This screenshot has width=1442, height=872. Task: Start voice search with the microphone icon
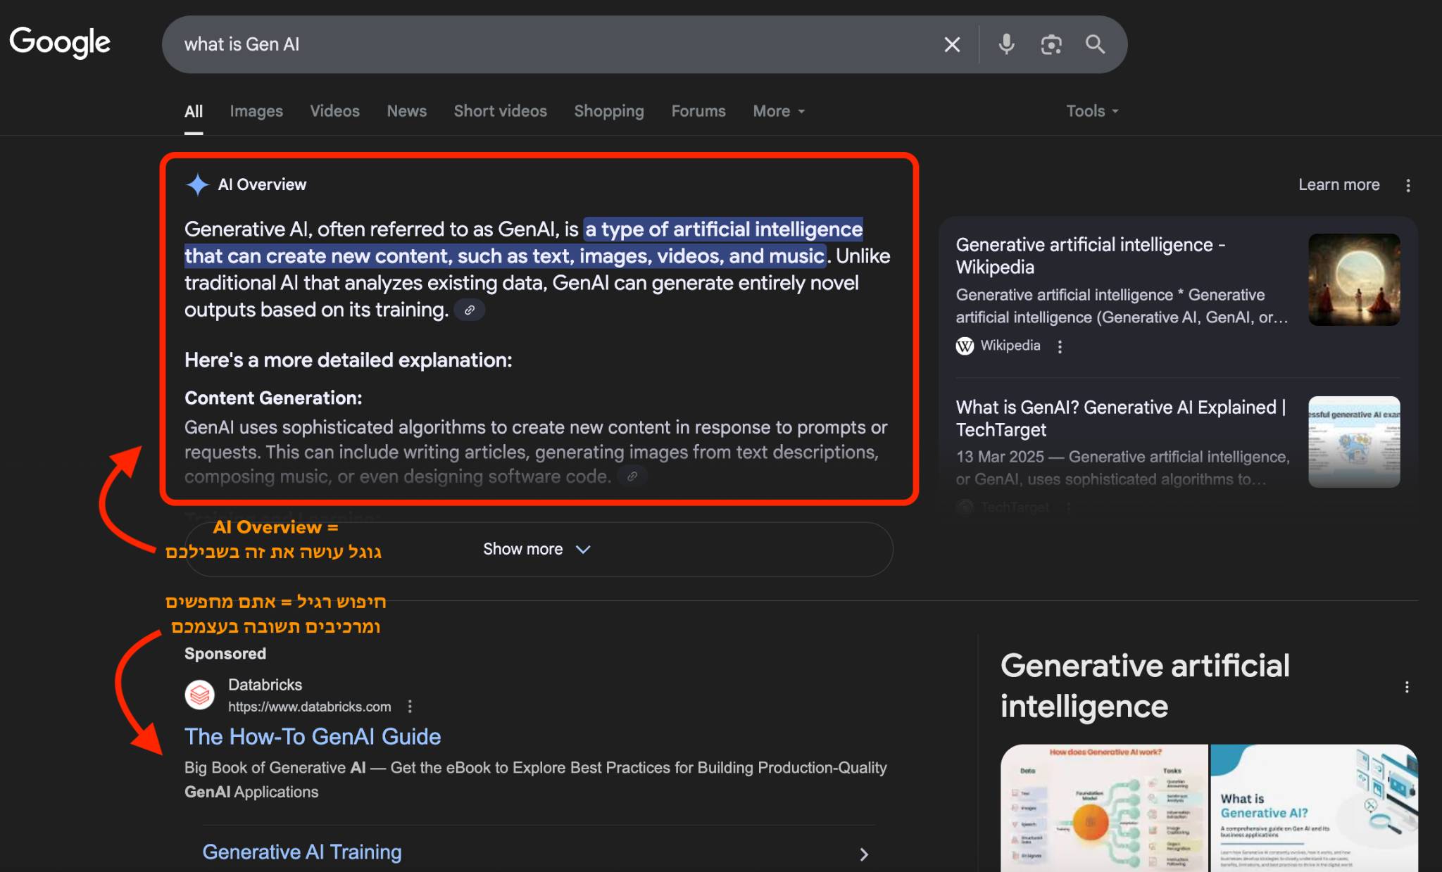click(1006, 44)
